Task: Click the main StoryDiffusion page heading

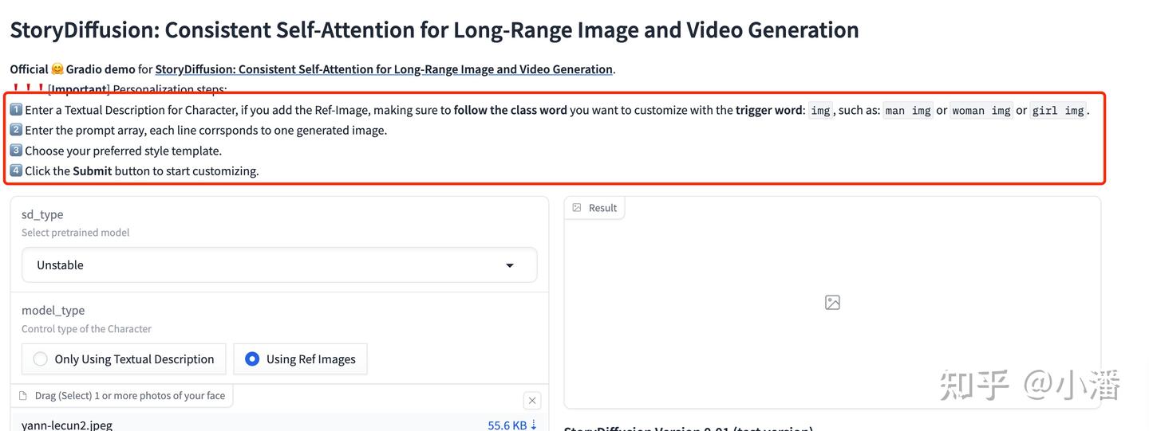Action: pyautogui.click(x=434, y=29)
